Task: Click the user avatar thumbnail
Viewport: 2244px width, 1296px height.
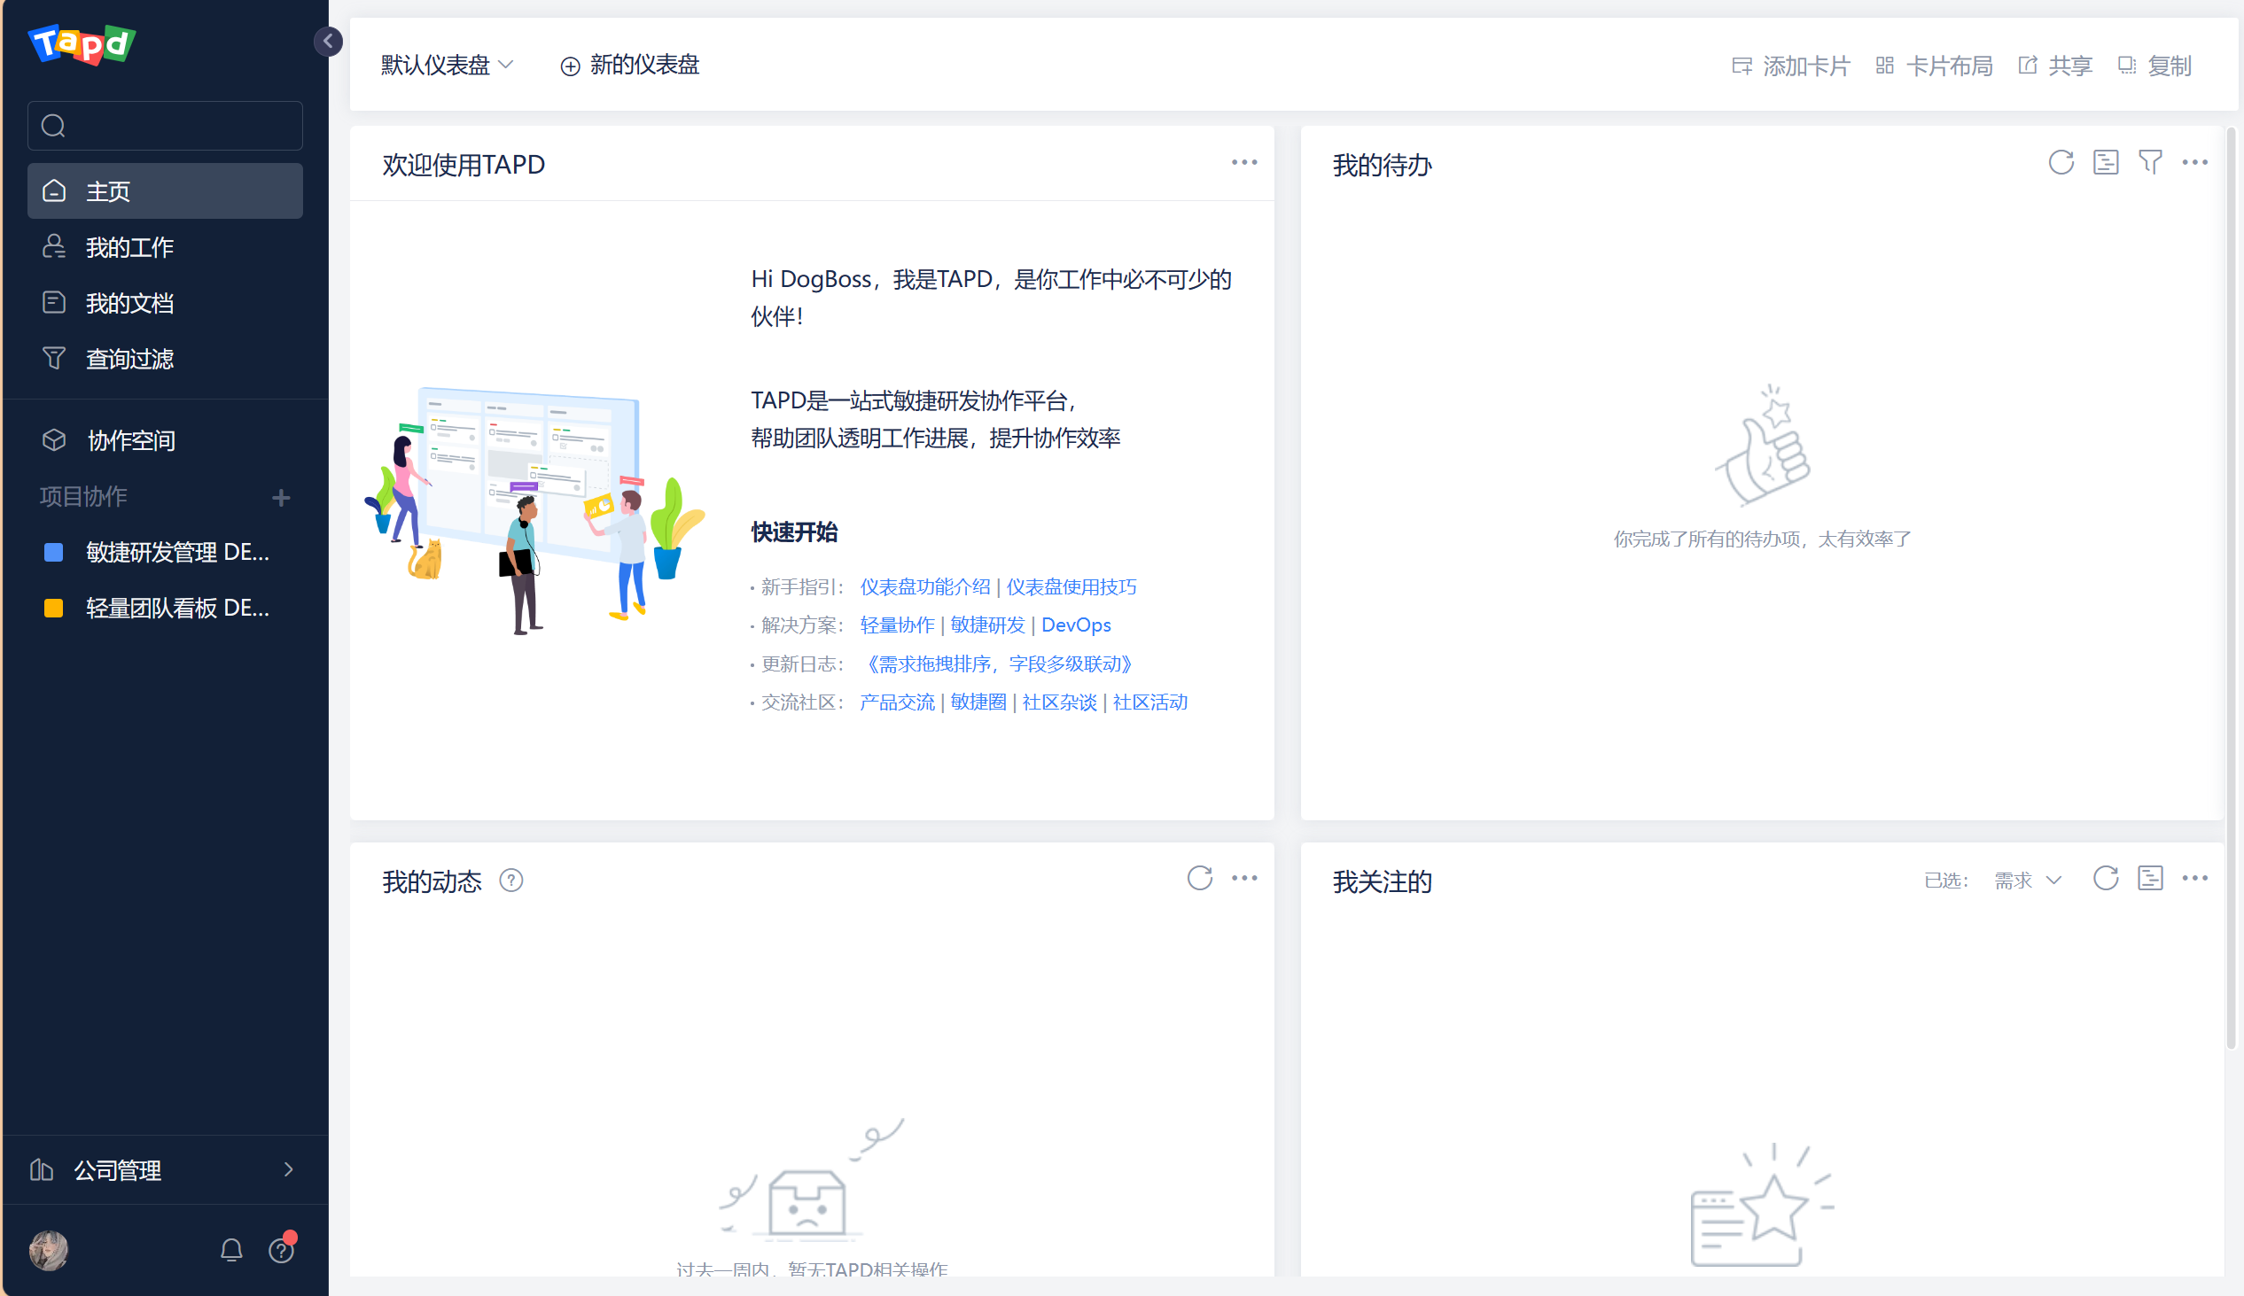Action: coord(49,1250)
